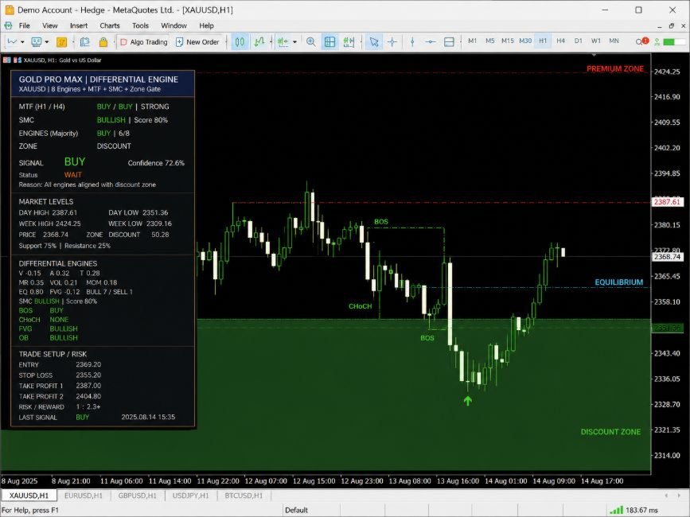Switch to the GBPUSD,H1 chart tab
This screenshot has height=517, width=690.
[x=138, y=496]
